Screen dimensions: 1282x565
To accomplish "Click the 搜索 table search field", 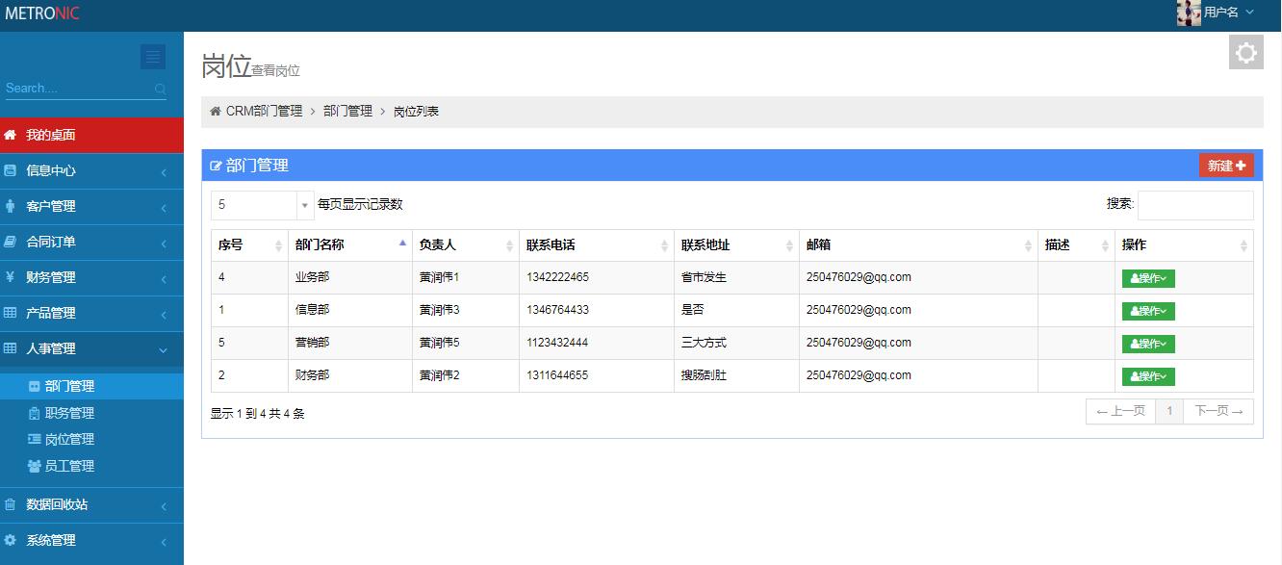I will [1194, 205].
